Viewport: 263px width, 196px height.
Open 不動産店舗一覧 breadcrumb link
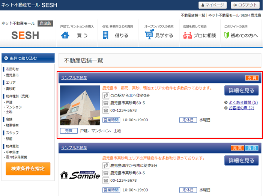(193, 15)
